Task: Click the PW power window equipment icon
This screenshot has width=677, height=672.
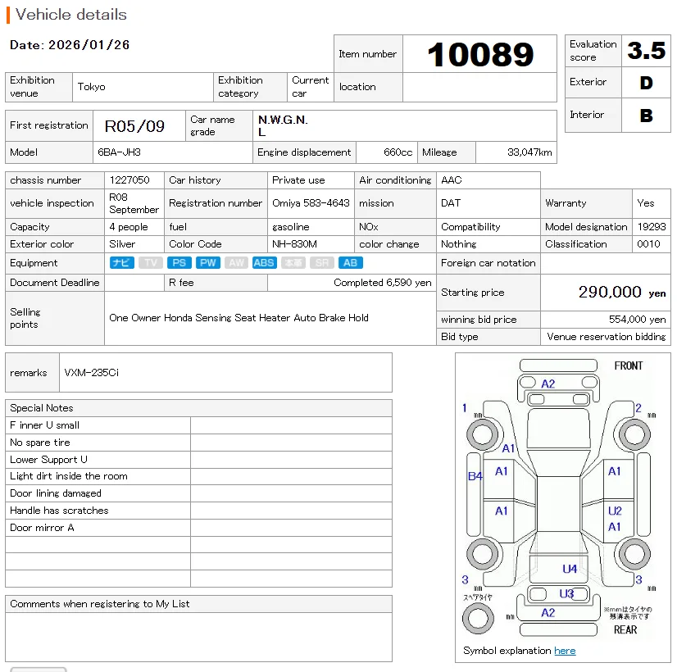Action: pos(209,262)
